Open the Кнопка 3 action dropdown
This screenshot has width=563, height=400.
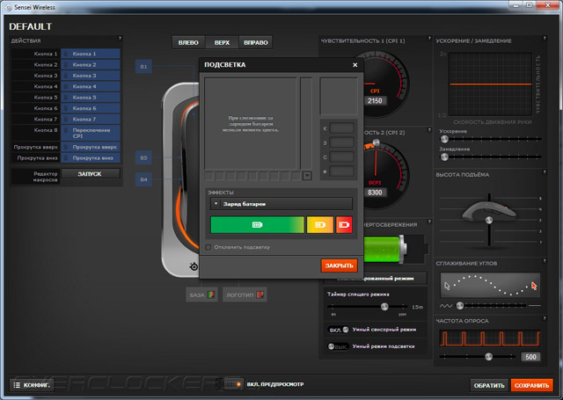(90, 76)
